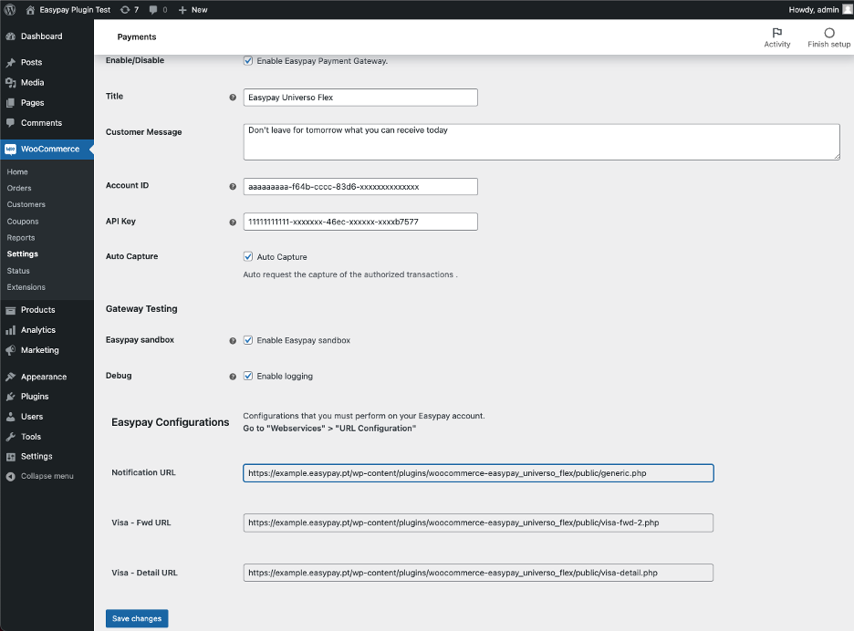This screenshot has width=854, height=631.
Task: Toggle Enable Easypay sandbox checkbox
Action: click(248, 340)
